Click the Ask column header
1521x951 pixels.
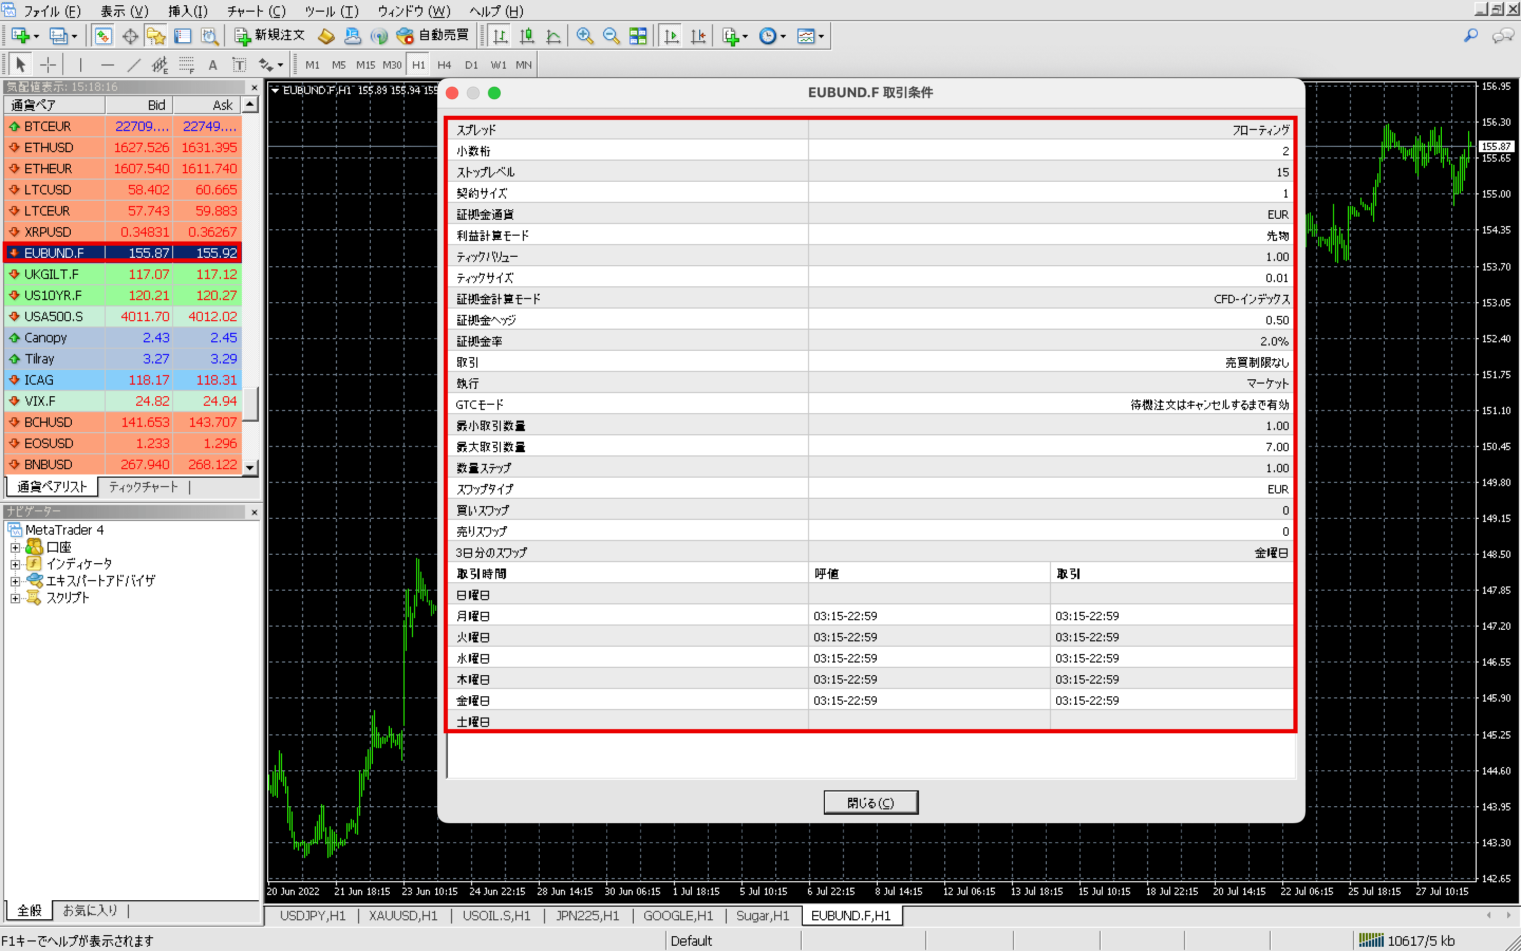click(x=208, y=105)
